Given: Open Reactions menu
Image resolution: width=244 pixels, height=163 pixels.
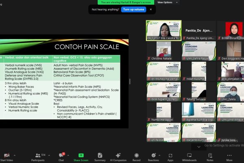Looking at the screenshot, I should (153, 157).
